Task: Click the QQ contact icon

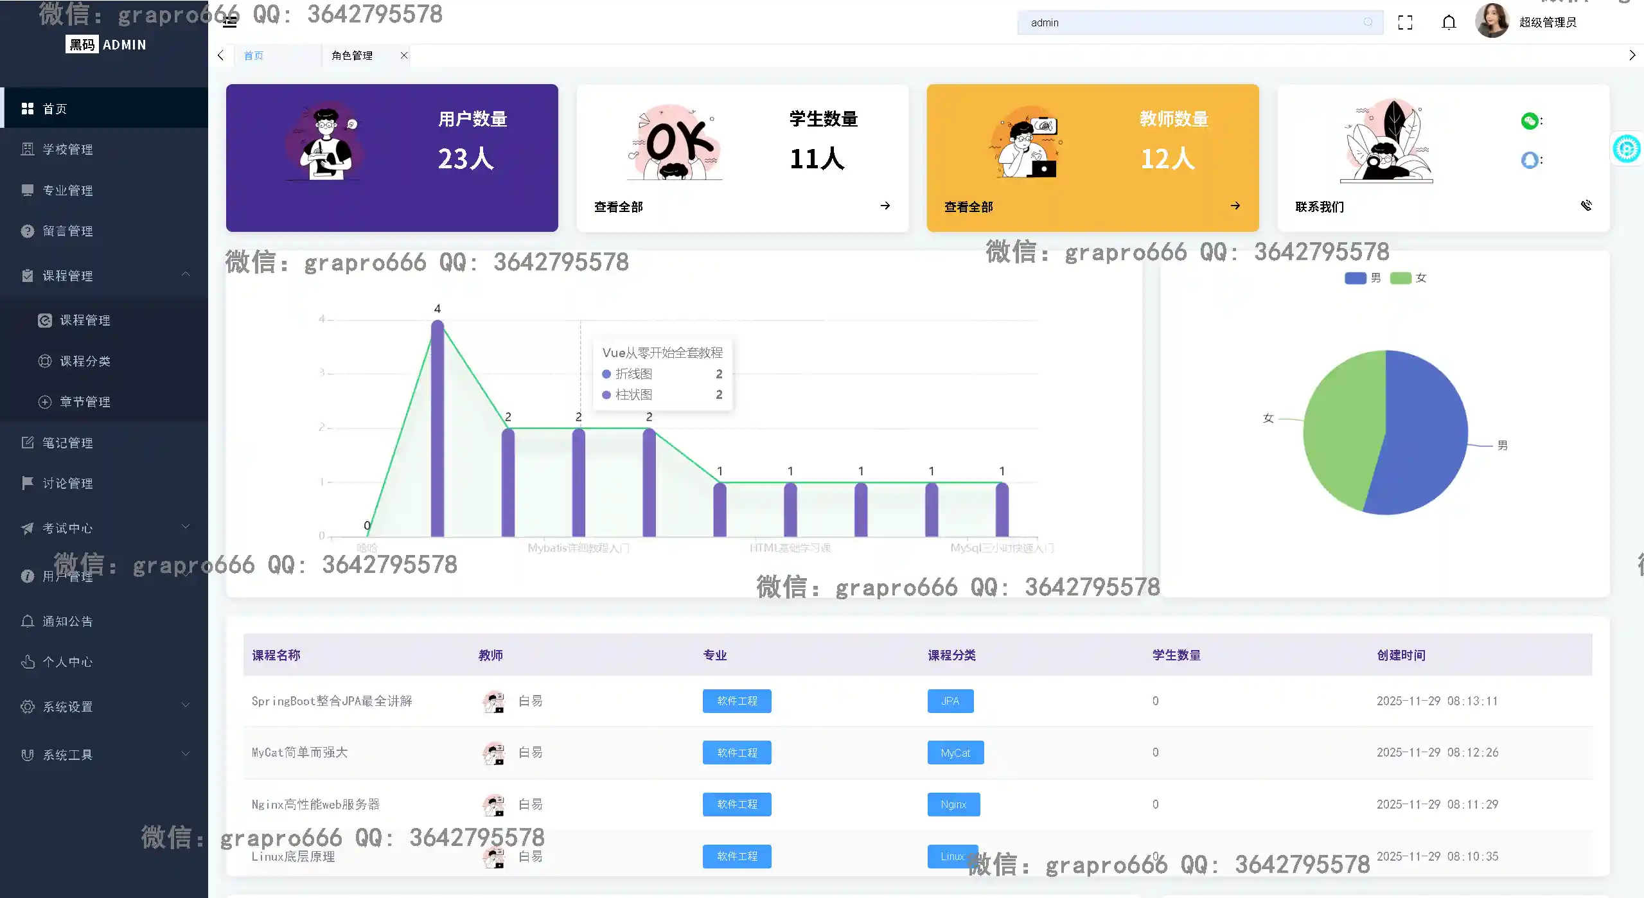Action: point(1529,159)
